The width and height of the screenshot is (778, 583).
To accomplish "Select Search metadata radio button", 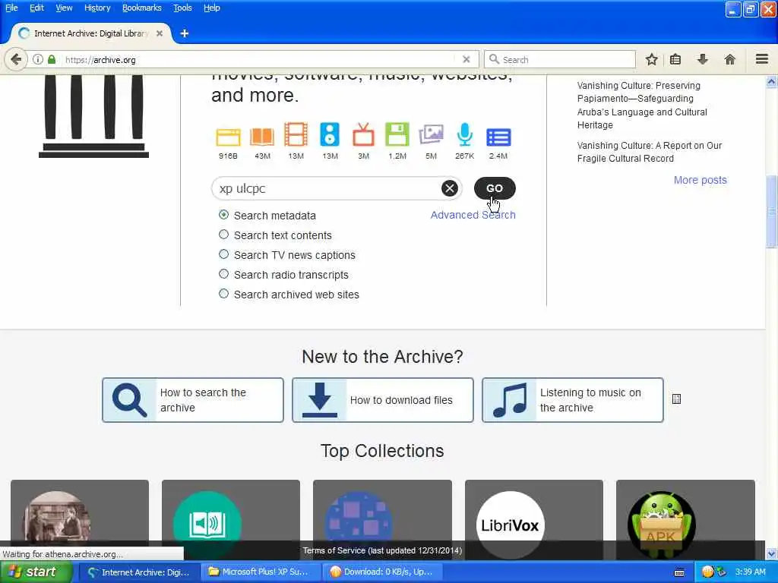I will pos(224,215).
